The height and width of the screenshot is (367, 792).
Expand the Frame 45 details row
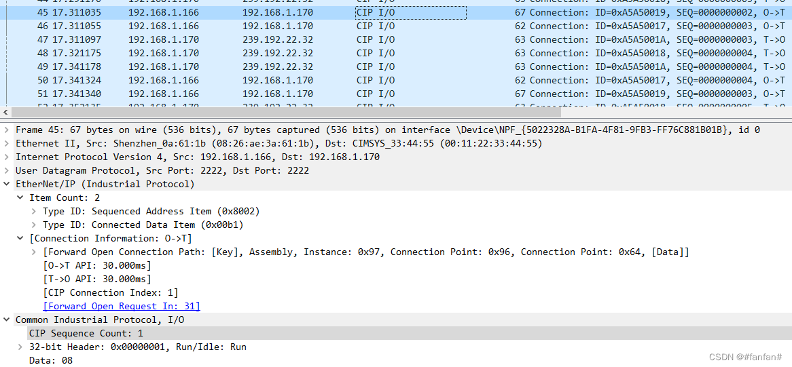(6, 130)
